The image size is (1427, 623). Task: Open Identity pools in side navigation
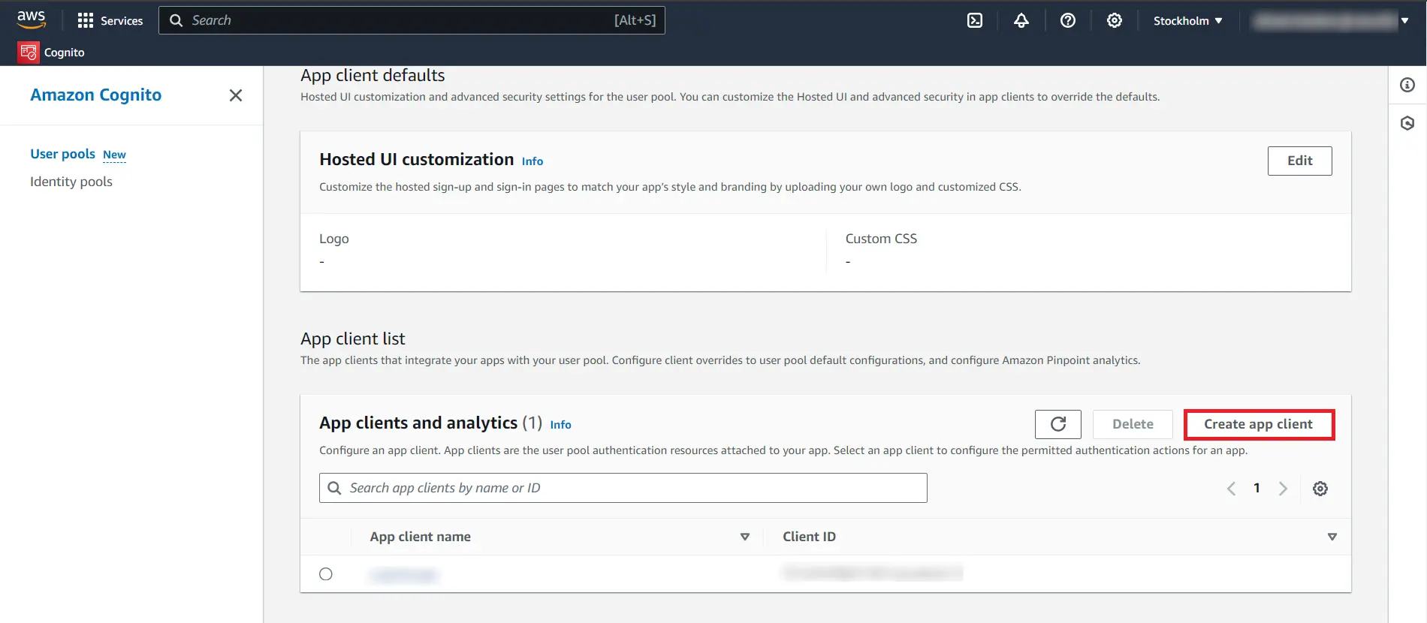71,182
